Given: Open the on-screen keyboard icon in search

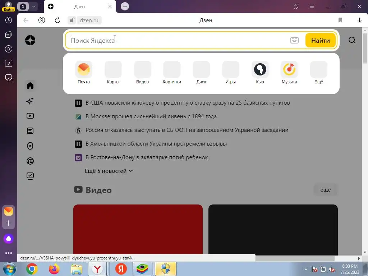Looking at the screenshot, I should [294, 40].
